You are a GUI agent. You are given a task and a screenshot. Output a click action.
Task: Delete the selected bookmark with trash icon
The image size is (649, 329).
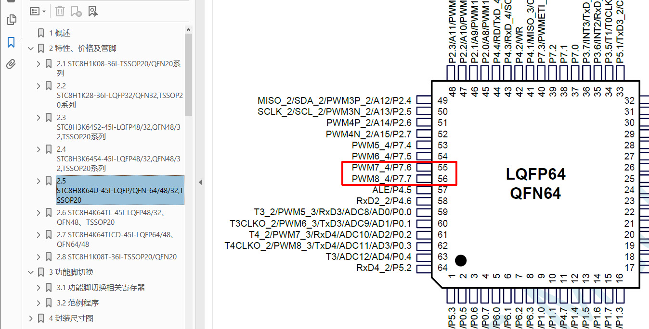[60, 11]
